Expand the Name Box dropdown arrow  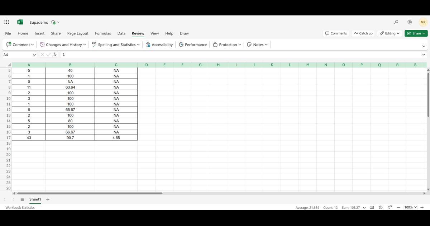tap(34, 55)
